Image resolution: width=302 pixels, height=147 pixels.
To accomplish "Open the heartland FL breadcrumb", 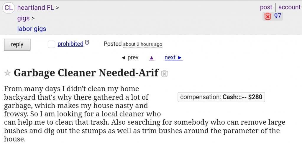I will [x=35, y=8].
